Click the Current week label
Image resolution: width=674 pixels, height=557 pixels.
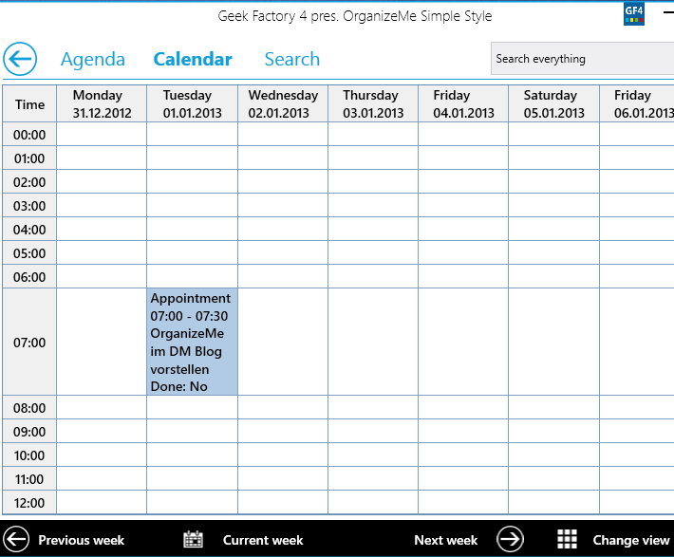coord(263,540)
